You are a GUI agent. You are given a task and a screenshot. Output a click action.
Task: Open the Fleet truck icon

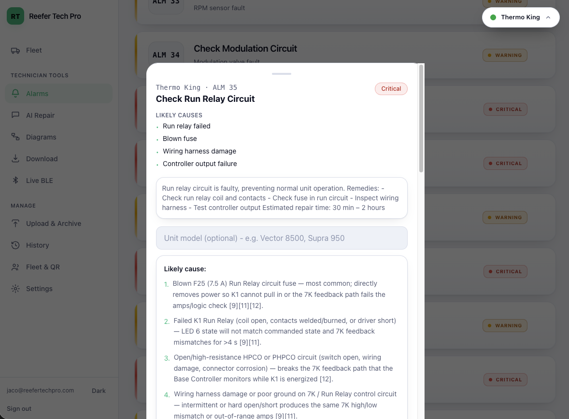click(x=15, y=50)
